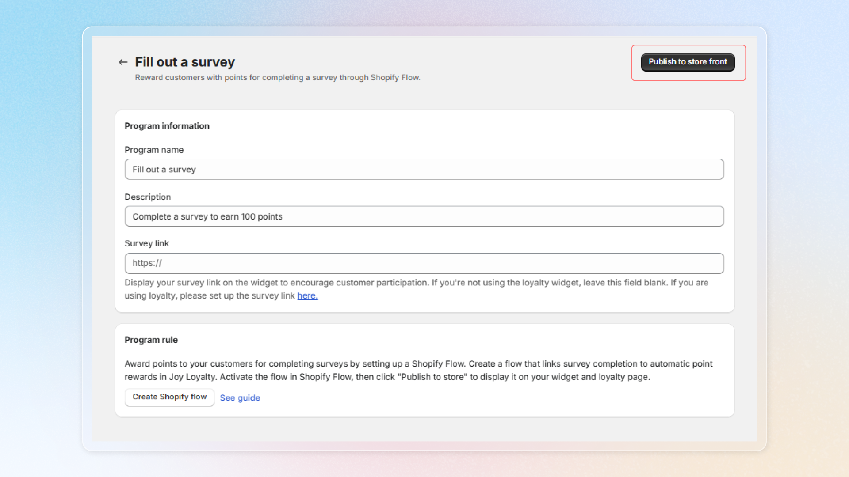The height and width of the screenshot is (477, 849).
Task: Click the 'Program rule' section heading
Action: tap(151, 340)
